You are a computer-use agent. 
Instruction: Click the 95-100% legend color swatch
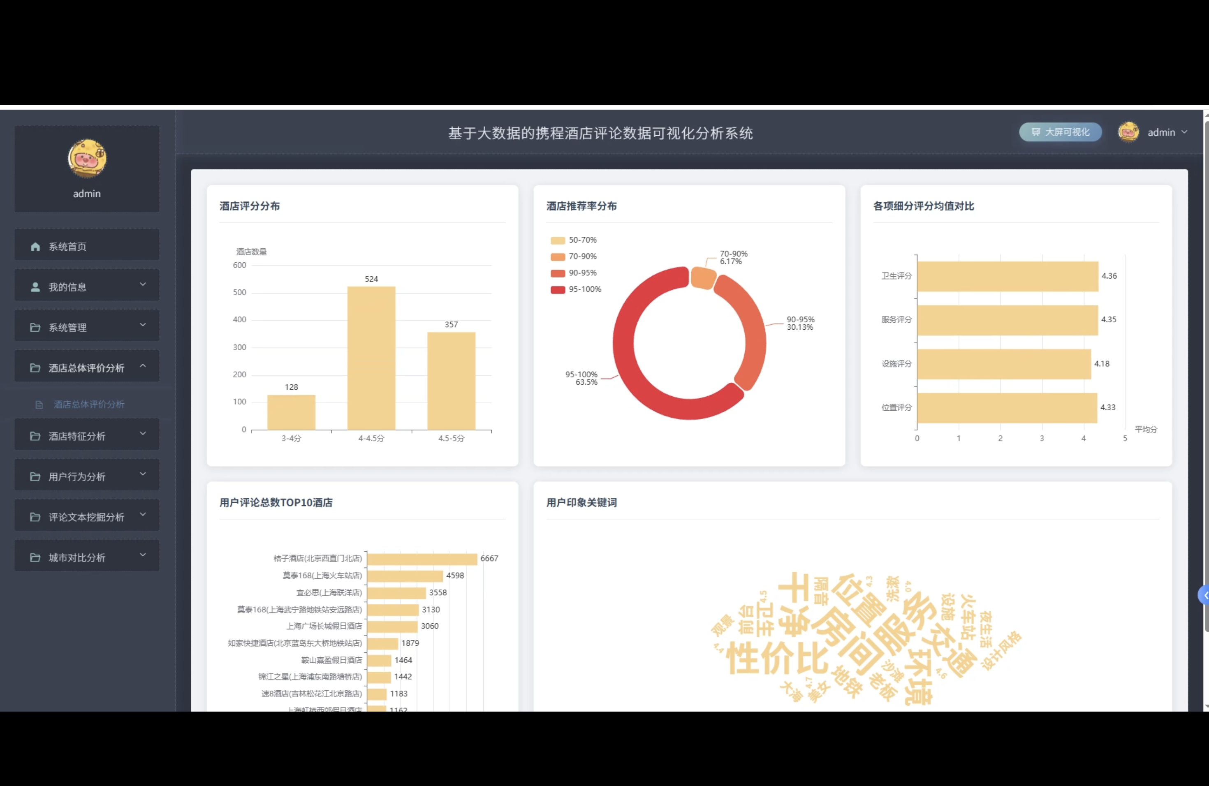[x=558, y=290]
